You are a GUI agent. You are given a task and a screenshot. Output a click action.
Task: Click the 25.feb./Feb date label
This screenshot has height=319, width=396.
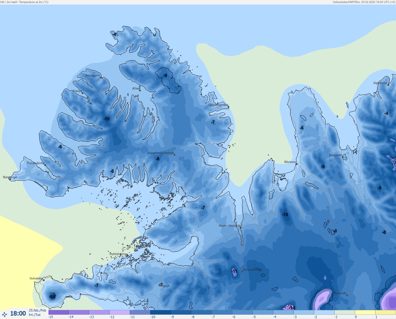(x=37, y=310)
